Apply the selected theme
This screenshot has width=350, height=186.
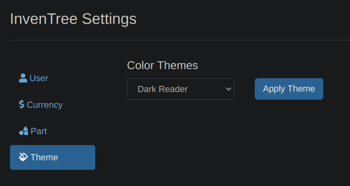pos(289,89)
